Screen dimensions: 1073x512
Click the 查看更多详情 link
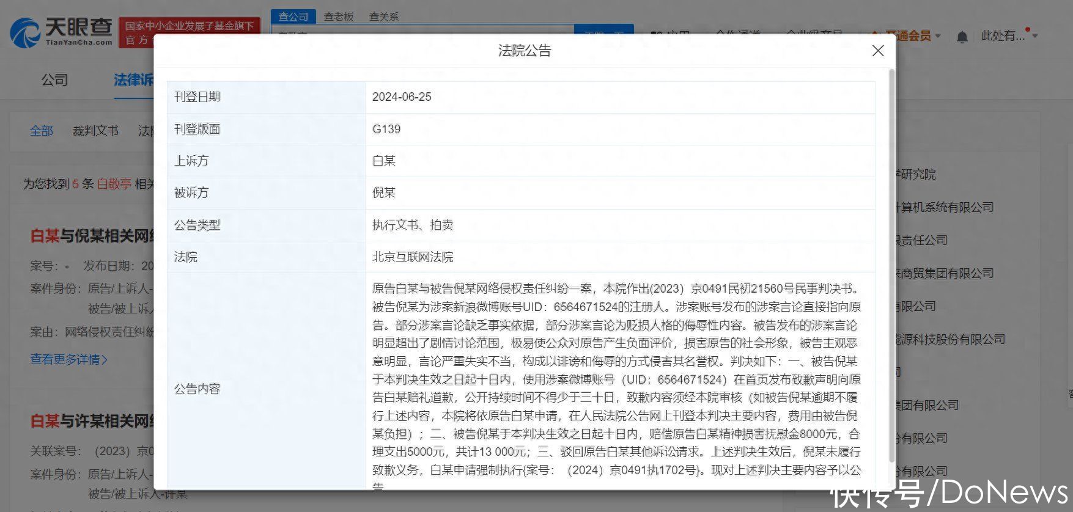(x=68, y=359)
